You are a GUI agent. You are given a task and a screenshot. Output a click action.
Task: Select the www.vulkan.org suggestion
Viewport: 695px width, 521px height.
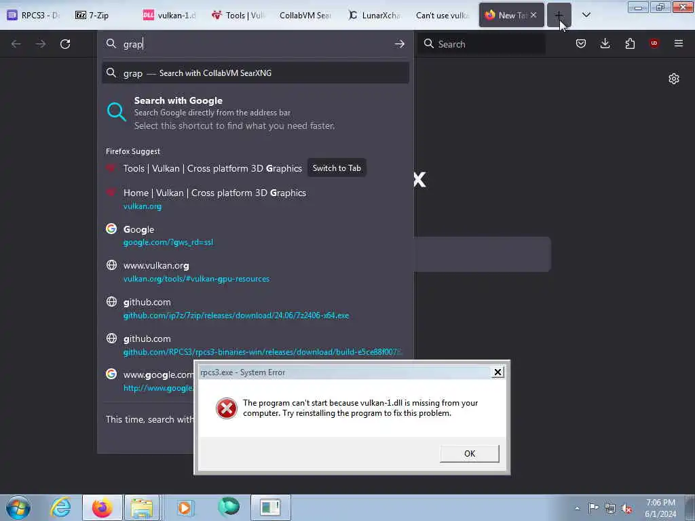tap(255, 271)
